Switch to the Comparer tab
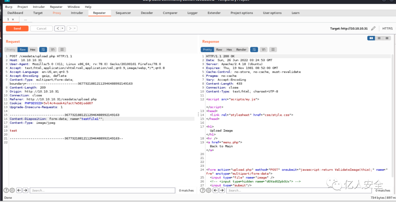The width and height of the screenshot is (396, 202). [x=170, y=13]
